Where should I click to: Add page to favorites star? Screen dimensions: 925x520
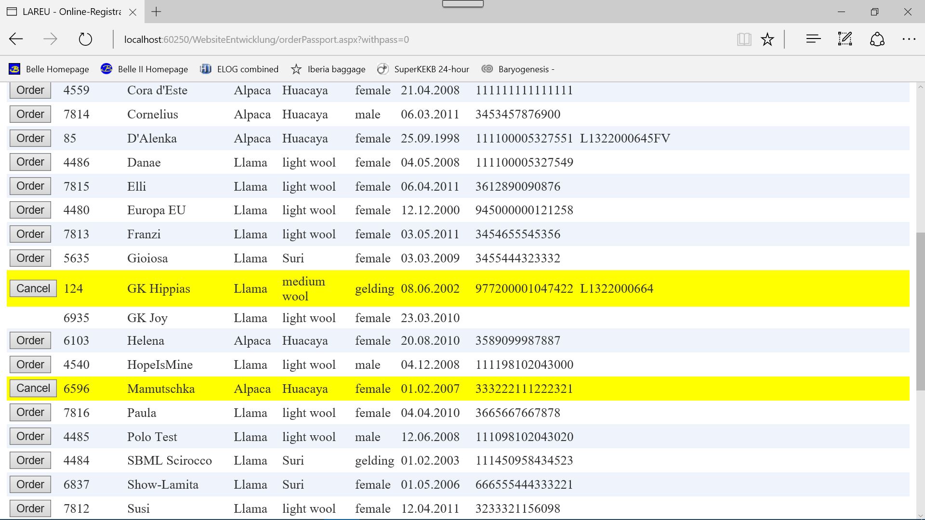click(x=767, y=39)
